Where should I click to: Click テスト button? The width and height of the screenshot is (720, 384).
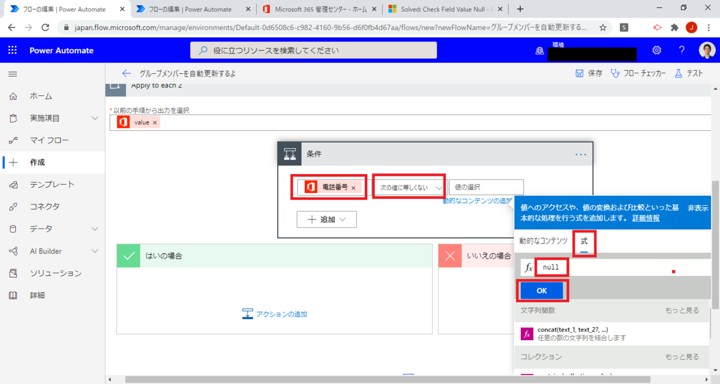[x=689, y=74]
